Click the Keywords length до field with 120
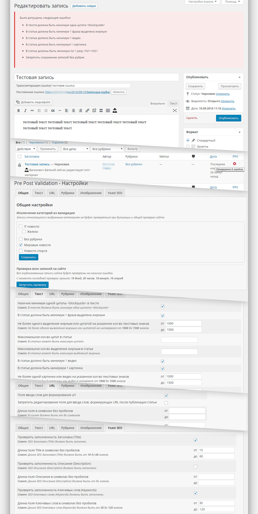The width and height of the screenshot is (258, 514). pyautogui.click(x=216, y=509)
